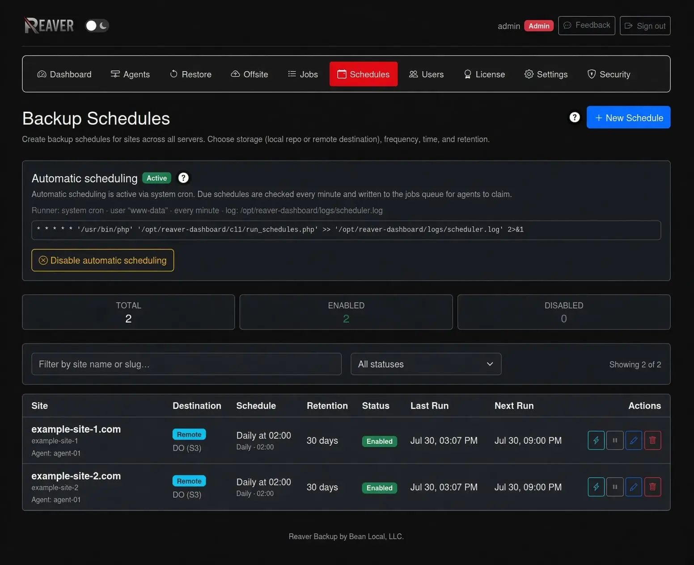Sign out of the dashboard
This screenshot has width=694, height=565.
pyautogui.click(x=645, y=25)
